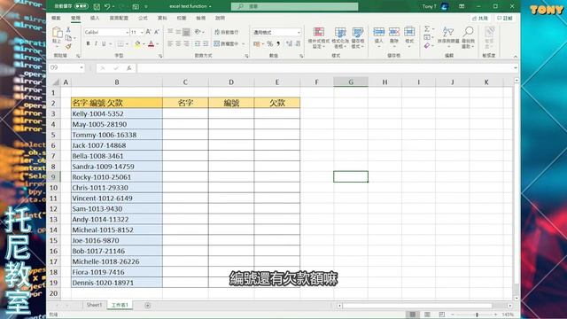The image size is (567, 319).
Task: Toggle Bold formatting
Action: coord(88,43)
